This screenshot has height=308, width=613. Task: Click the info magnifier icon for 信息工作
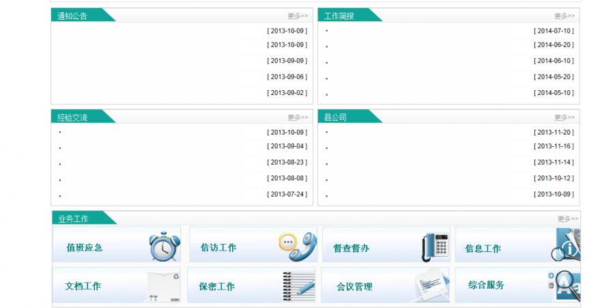pyautogui.click(x=567, y=246)
